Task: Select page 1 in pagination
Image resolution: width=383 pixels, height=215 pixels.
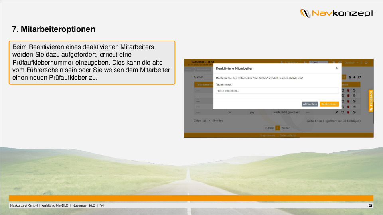Action: pos(278,128)
